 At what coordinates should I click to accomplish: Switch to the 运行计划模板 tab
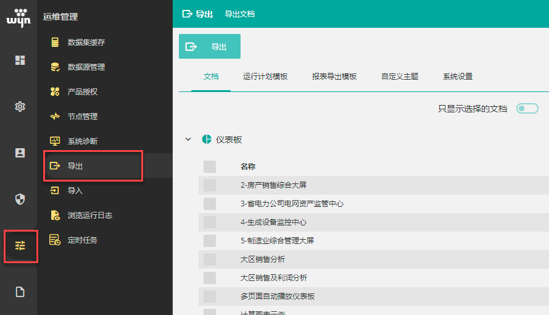(265, 77)
